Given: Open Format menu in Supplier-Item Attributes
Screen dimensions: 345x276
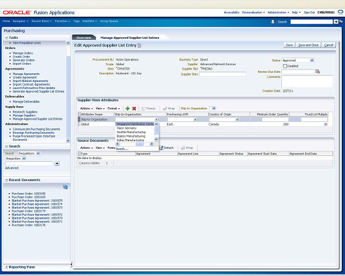Looking at the screenshot, I should tap(114, 108).
